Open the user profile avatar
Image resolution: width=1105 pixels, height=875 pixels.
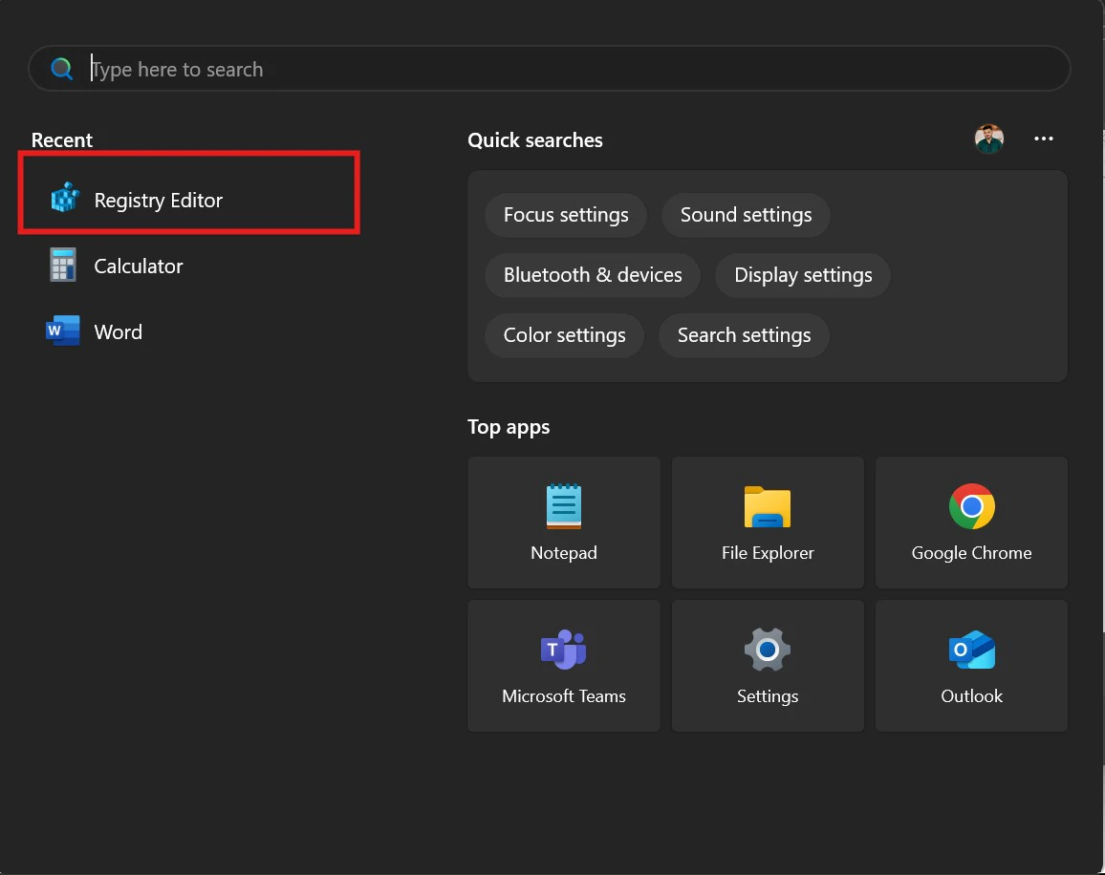pos(988,139)
